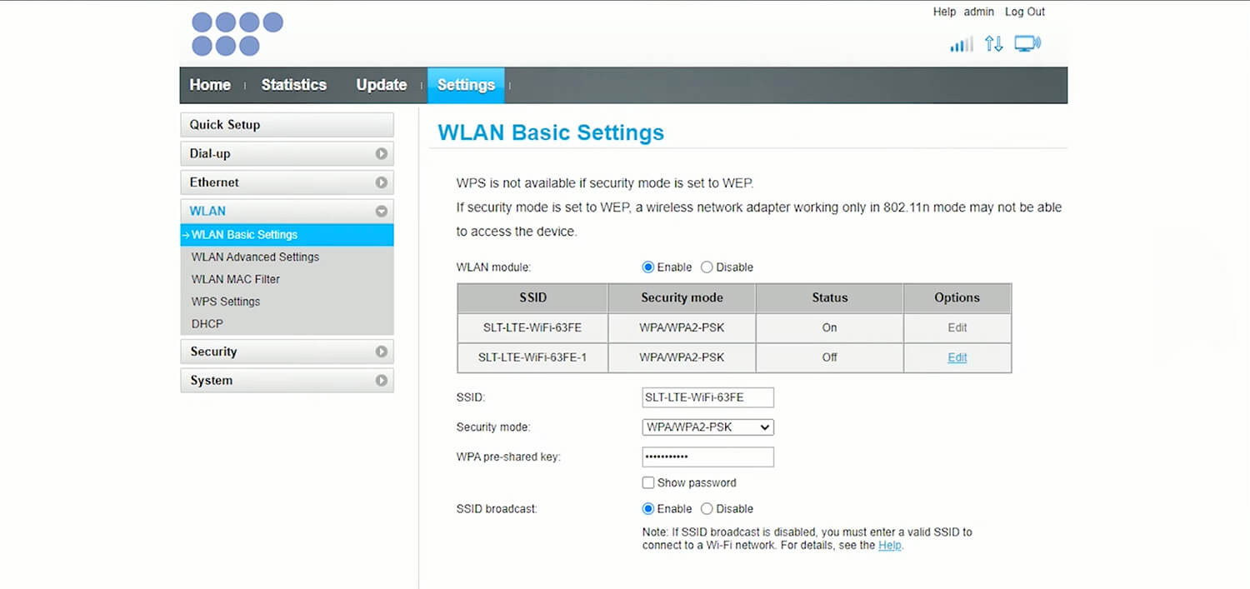Collapse the WLAN section arrow
The image size is (1250, 589).
point(382,212)
